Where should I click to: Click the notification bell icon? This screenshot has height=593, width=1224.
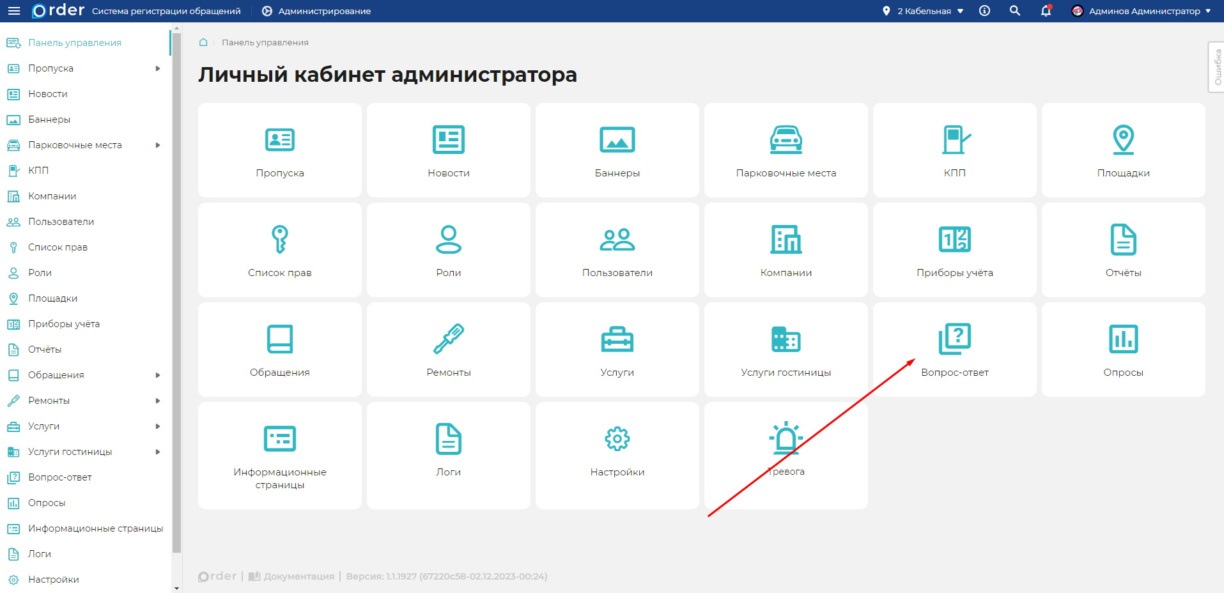[1046, 11]
